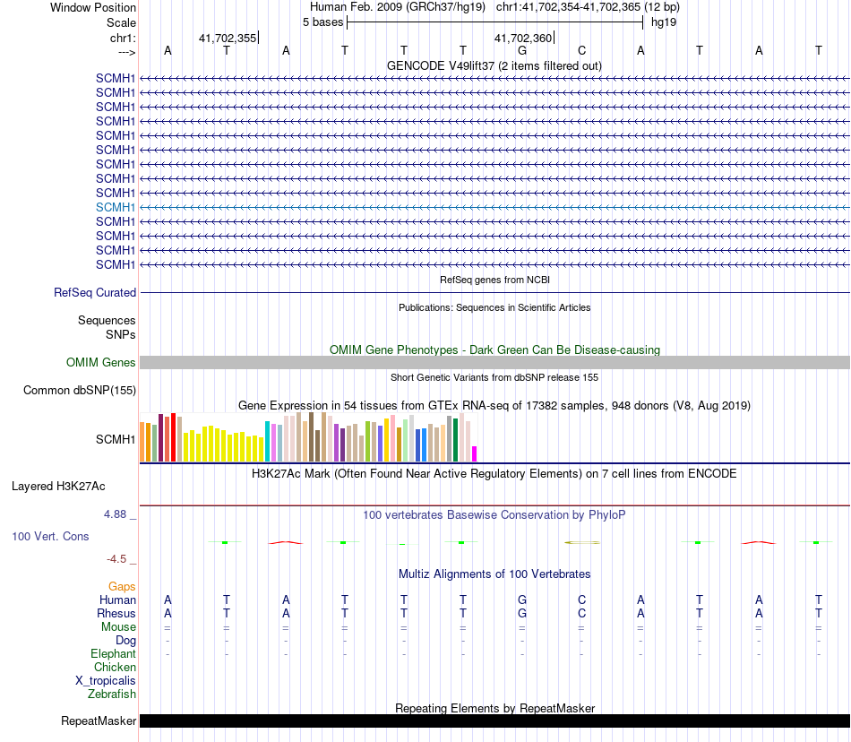Open Multiz Alignments of 100 Vertebrates title
851x742 pixels.
pos(494,574)
